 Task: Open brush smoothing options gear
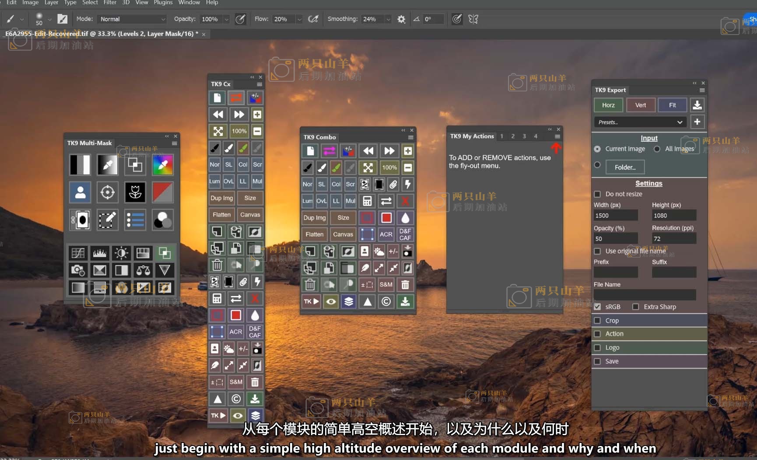(401, 19)
